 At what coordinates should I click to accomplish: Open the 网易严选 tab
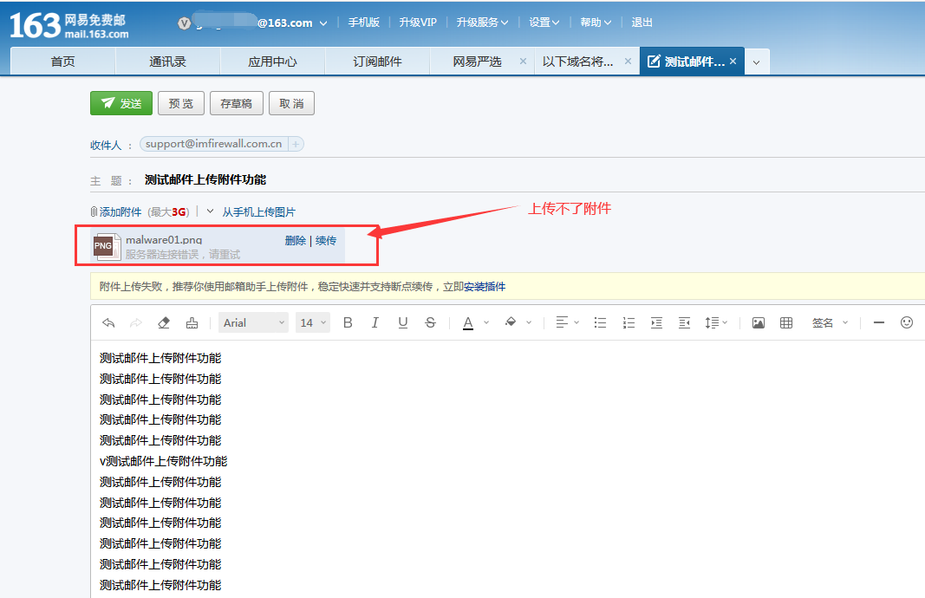[x=478, y=62]
